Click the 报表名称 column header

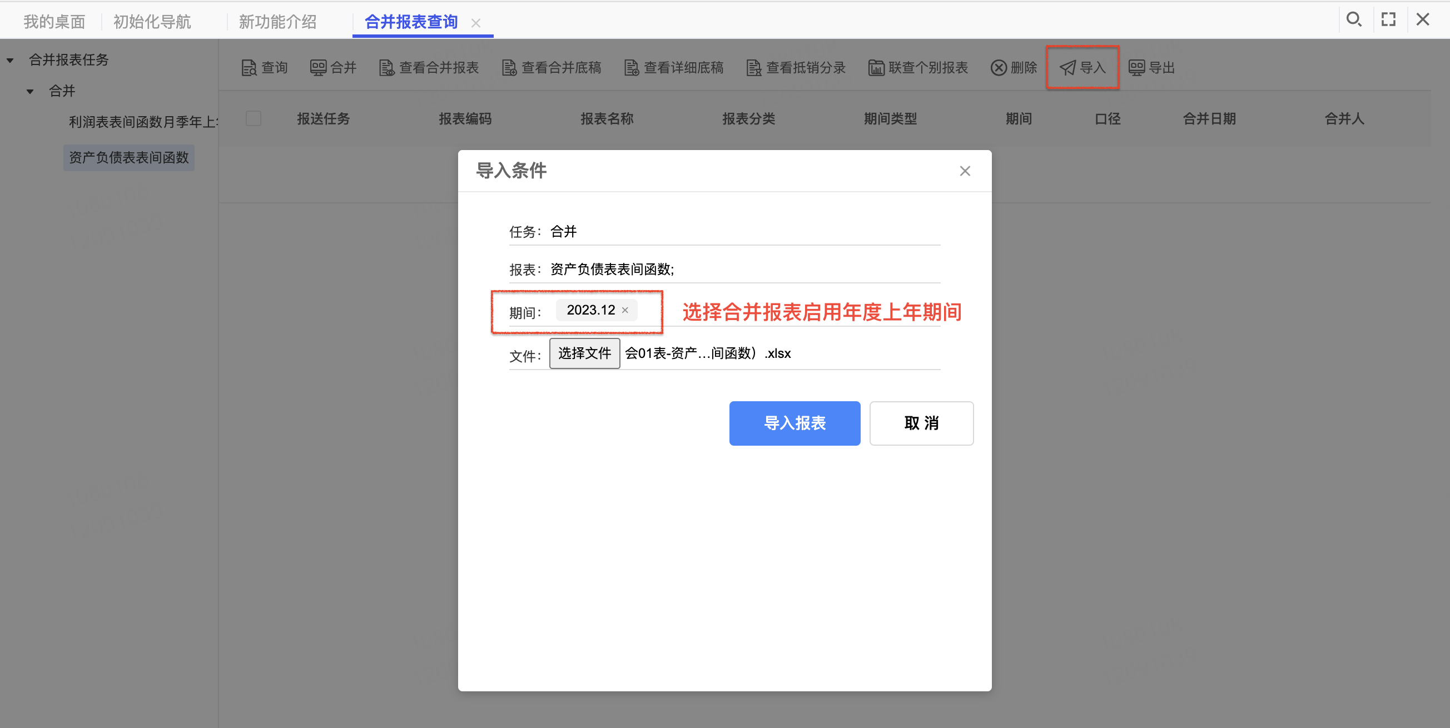(x=607, y=119)
